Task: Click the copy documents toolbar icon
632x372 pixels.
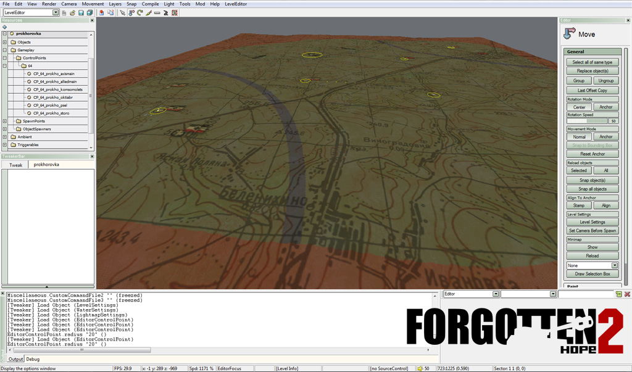Action: (x=110, y=13)
